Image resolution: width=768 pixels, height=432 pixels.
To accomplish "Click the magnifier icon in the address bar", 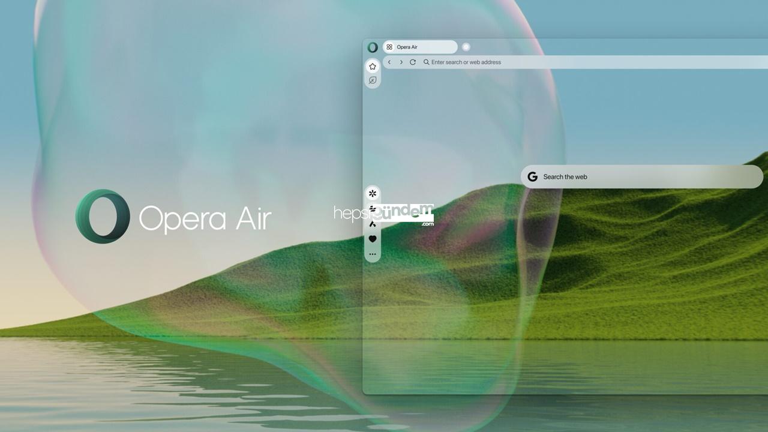I will (426, 62).
